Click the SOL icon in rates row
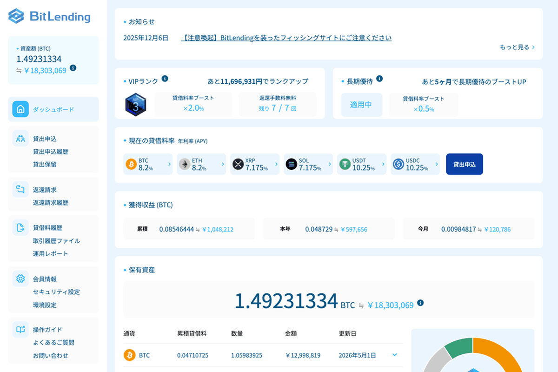The height and width of the screenshot is (372, 558). click(292, 164)
